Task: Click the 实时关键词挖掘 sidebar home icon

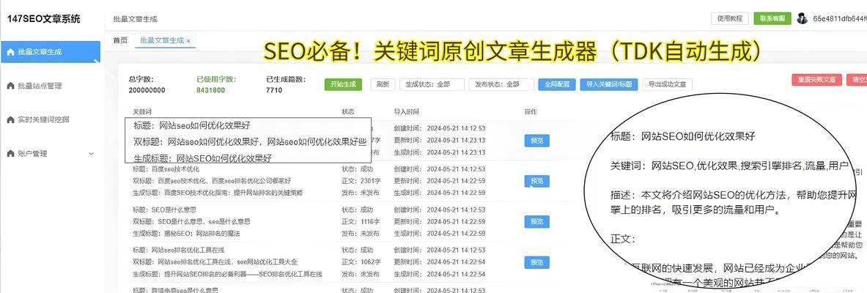Action: coord(10,119)
